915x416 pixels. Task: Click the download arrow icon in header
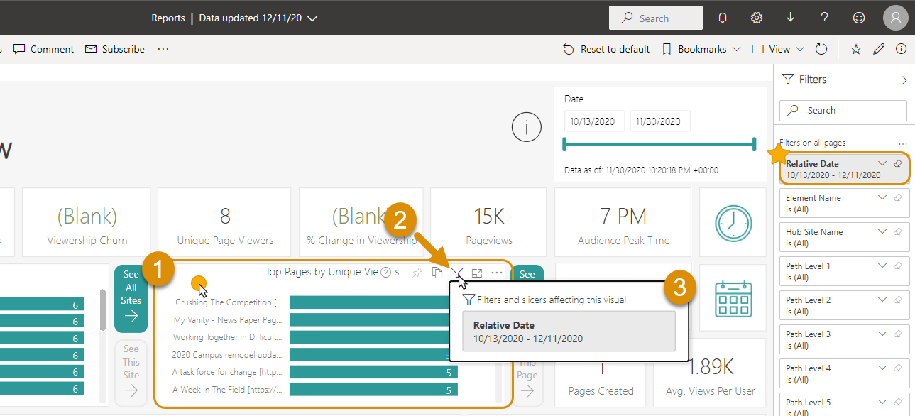click(790, 18)
